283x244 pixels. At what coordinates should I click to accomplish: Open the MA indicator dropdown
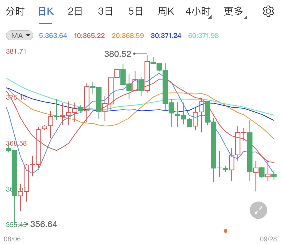click(x=19, y=35)
